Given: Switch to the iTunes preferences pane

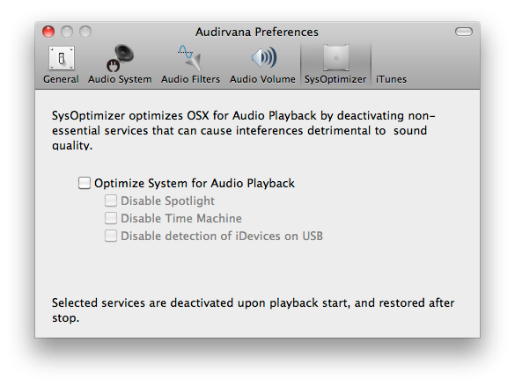Looking at the screenshot, I should click(391, 79).
